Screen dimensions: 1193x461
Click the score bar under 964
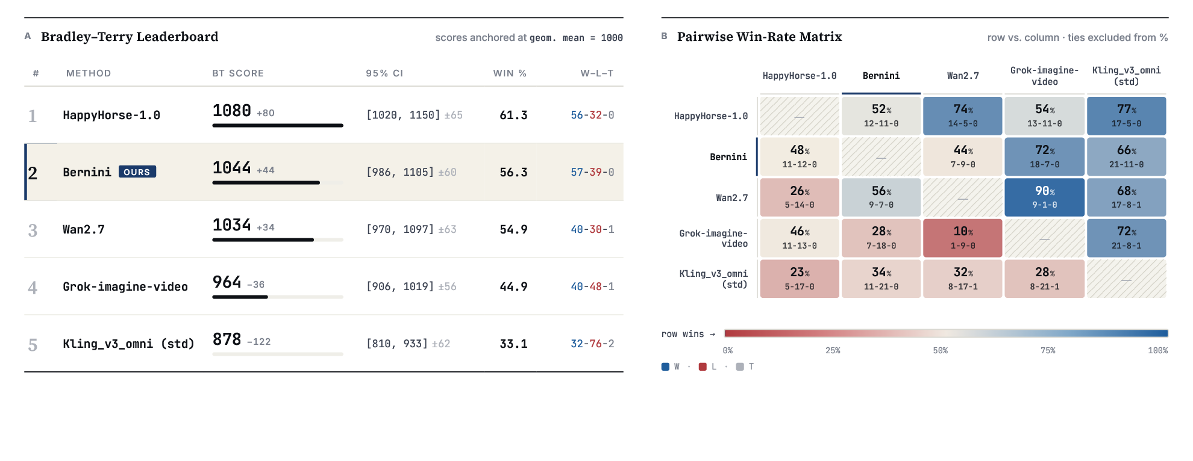point(278,297)
